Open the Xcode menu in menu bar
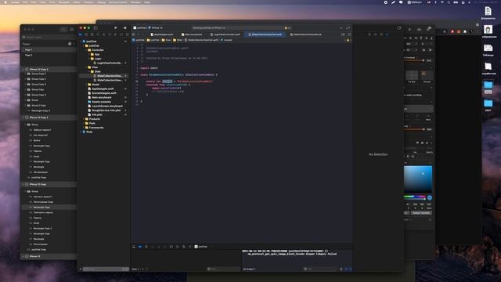The image size is (501, 282). click(15, 2)
